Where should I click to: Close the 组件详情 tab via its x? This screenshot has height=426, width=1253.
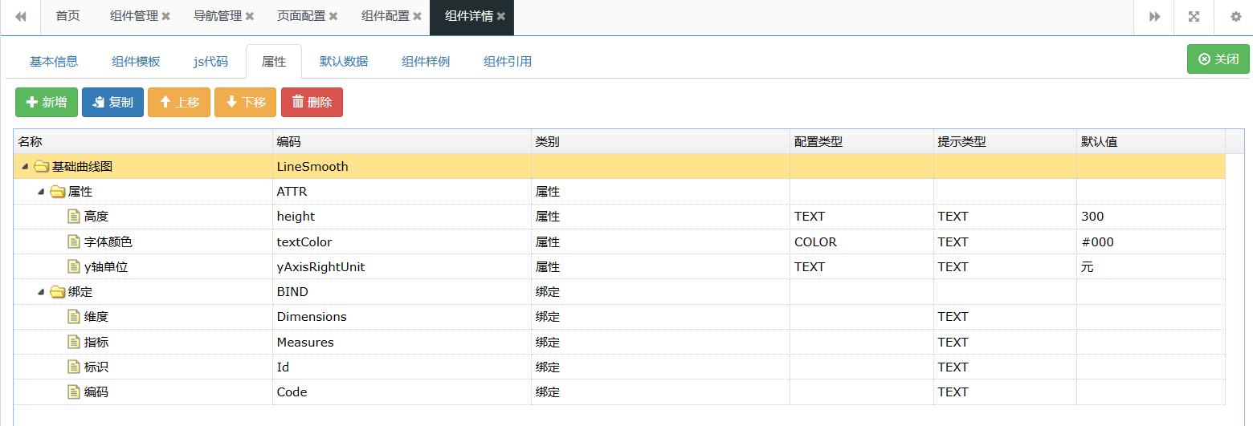[501, 16]
